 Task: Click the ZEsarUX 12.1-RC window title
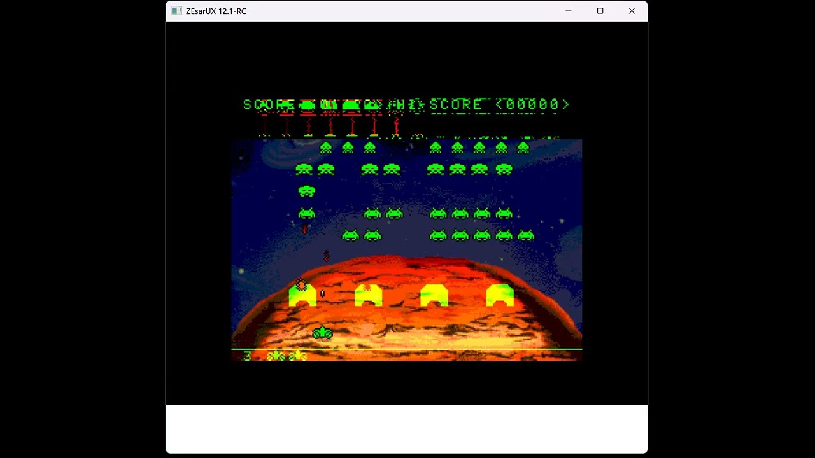(x=216, y=11)
